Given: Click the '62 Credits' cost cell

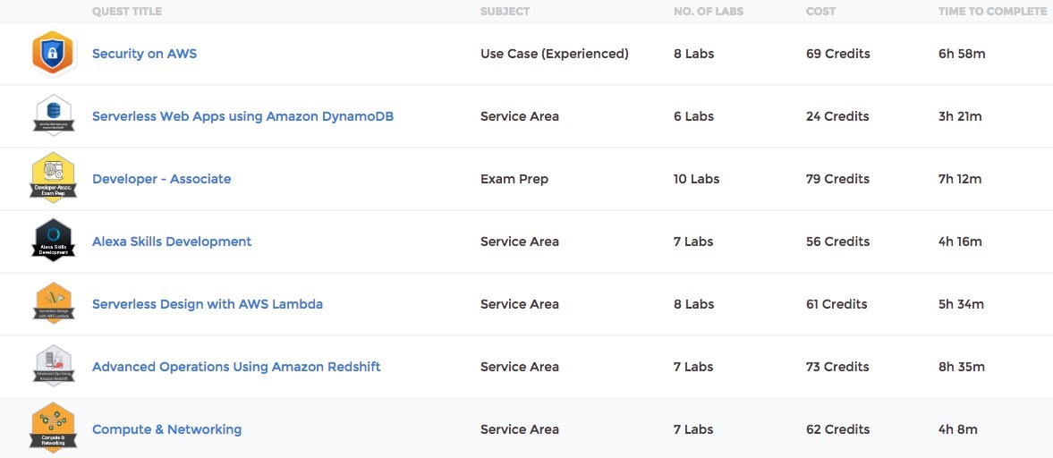Looking at the screenshot, I should pyautogui.click(x=838, y=429).
